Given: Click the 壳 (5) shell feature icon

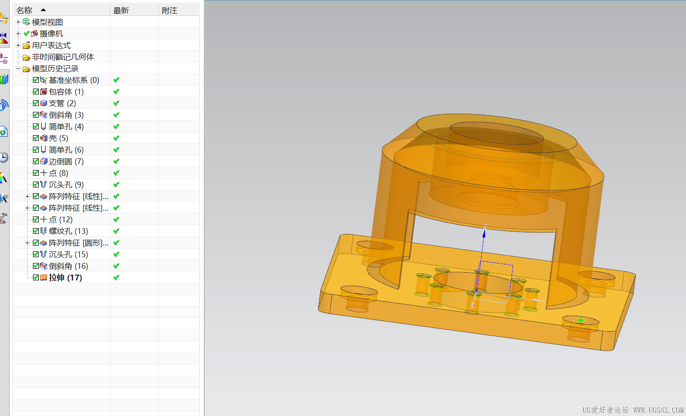Looking at the screenshot, I should point(44,138).
